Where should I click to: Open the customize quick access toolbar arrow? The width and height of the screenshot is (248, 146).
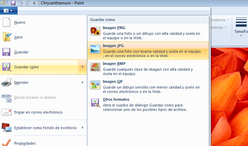coord(34,3)
